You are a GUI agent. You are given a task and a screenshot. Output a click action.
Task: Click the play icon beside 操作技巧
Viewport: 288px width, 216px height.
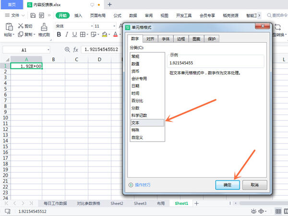[x=131, y=185]
